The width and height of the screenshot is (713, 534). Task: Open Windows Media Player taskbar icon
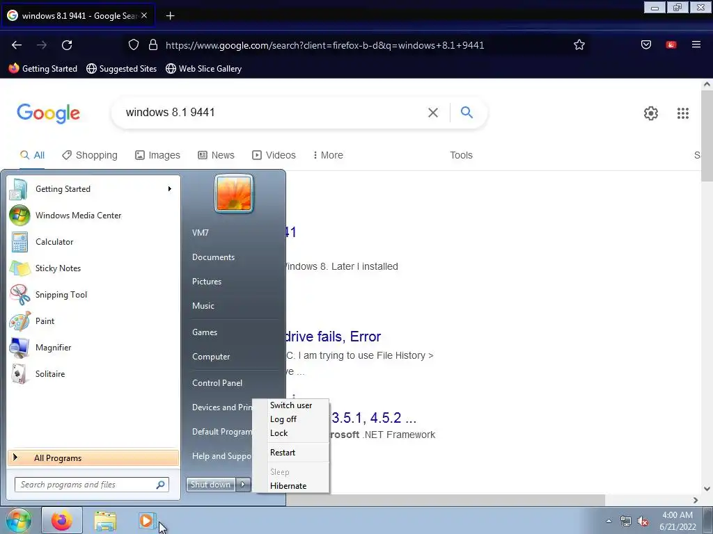[x=147, y=520]
